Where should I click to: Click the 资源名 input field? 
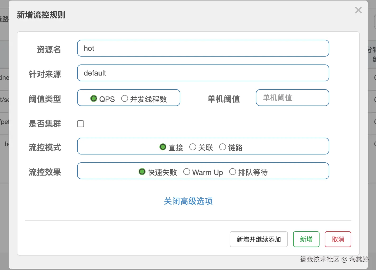coord(203,48)
